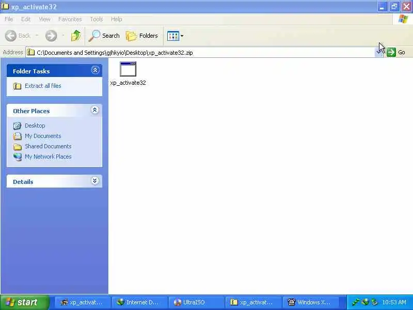Go to Desktop in Other Places

[x=35, y=126]
